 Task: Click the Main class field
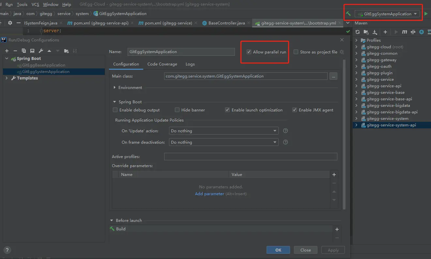tap(246, 76)
